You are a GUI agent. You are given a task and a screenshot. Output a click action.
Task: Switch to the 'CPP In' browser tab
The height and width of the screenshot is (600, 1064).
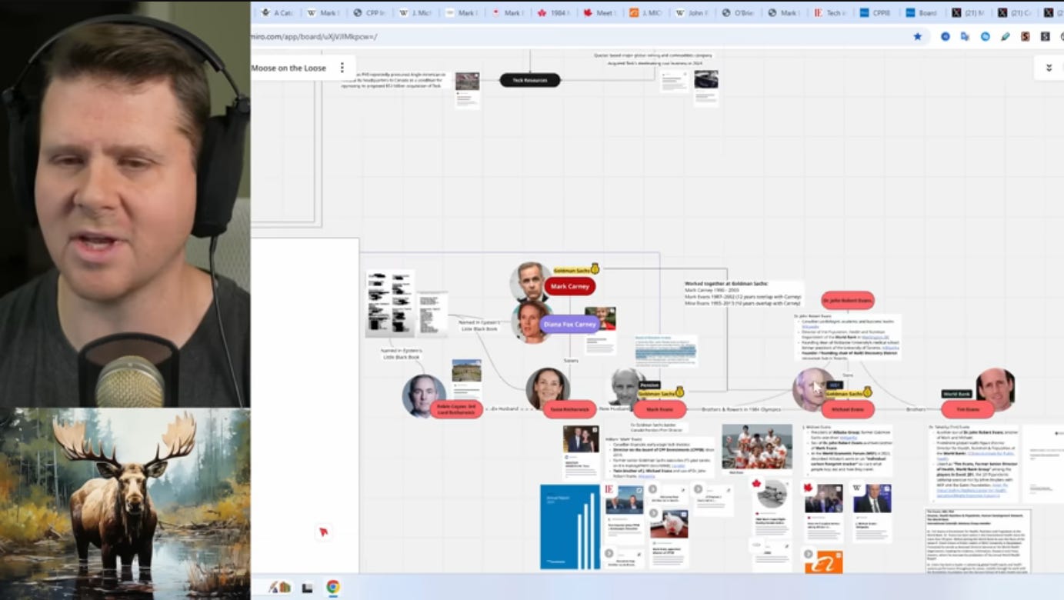pos(369,13)
